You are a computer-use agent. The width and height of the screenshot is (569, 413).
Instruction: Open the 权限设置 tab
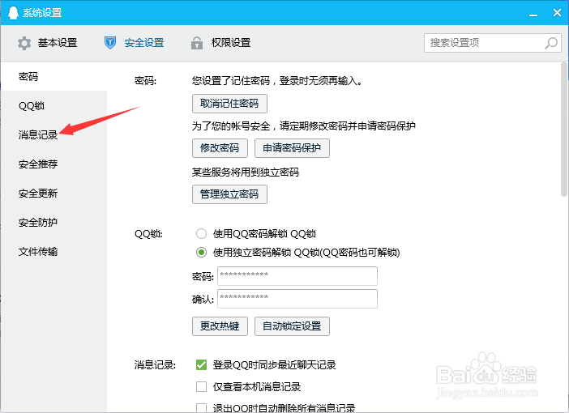pos(220,43)
